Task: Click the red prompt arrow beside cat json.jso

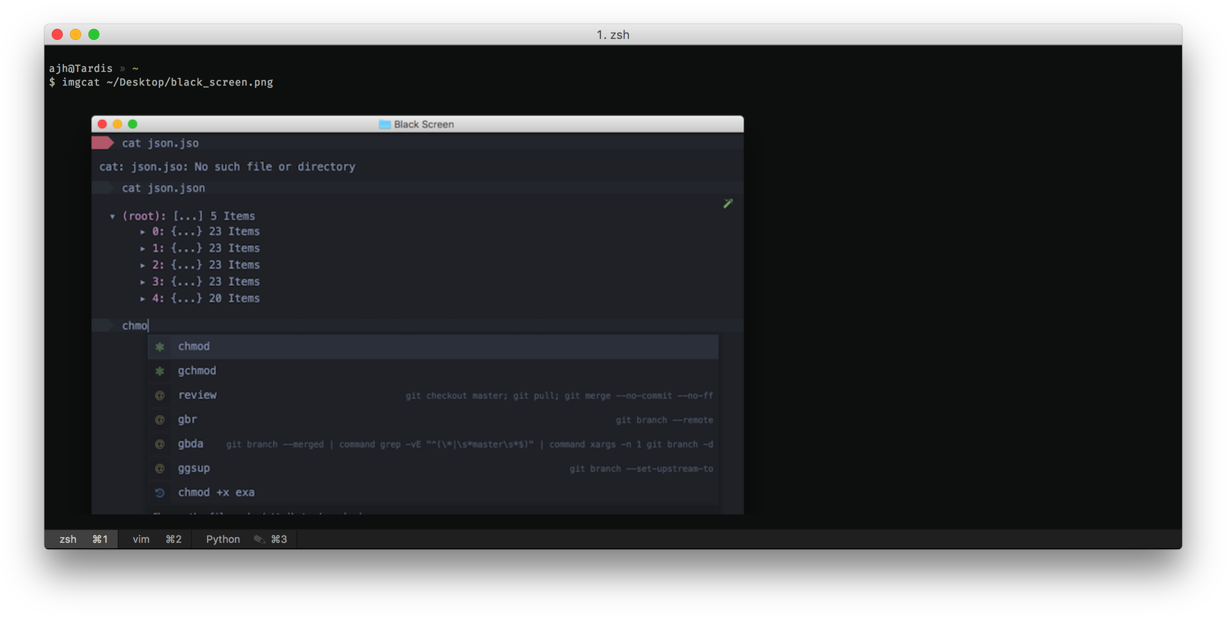Action: pyautogui.click(x=102, y=142)
